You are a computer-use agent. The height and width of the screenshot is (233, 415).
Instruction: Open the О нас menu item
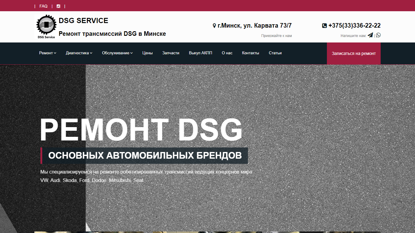click(227, 53)
